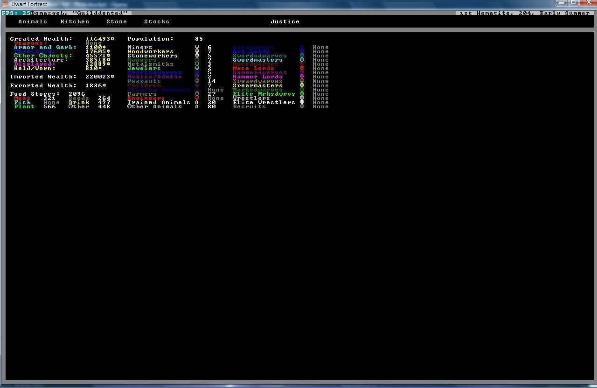Click the Macedwarves military label

click(x=256, y=64)
